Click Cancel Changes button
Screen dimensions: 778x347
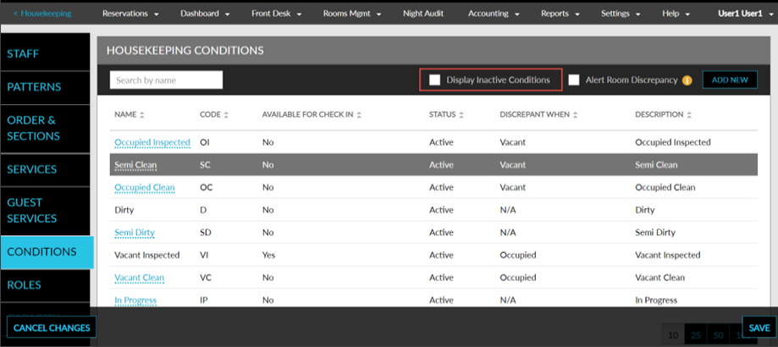click(x=52, y=328)
